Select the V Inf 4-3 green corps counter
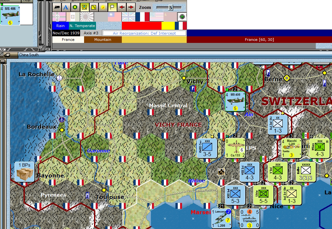This screenshot has height=229, width=332. (x=278, y=172)
